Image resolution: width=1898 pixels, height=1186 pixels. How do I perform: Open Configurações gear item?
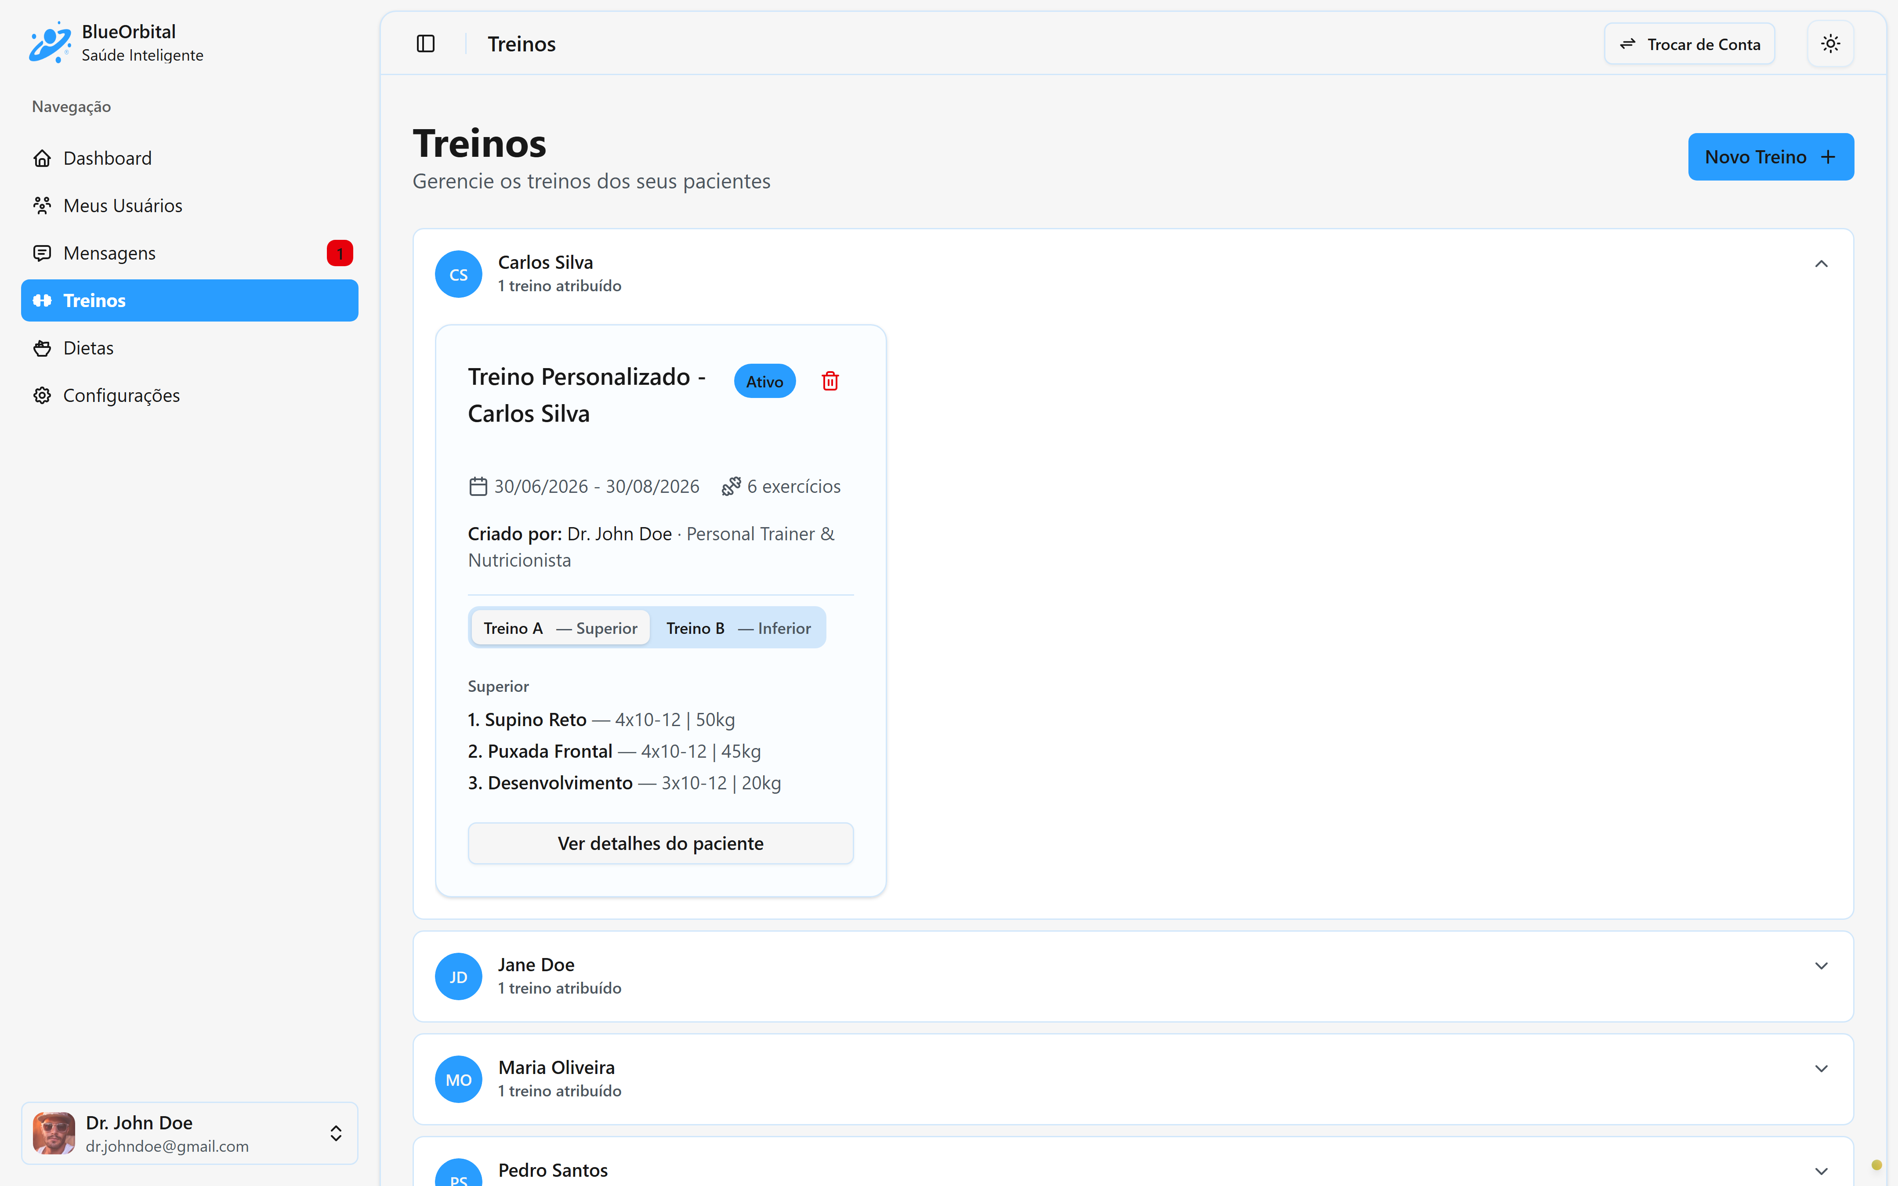(x=190, y=395)
